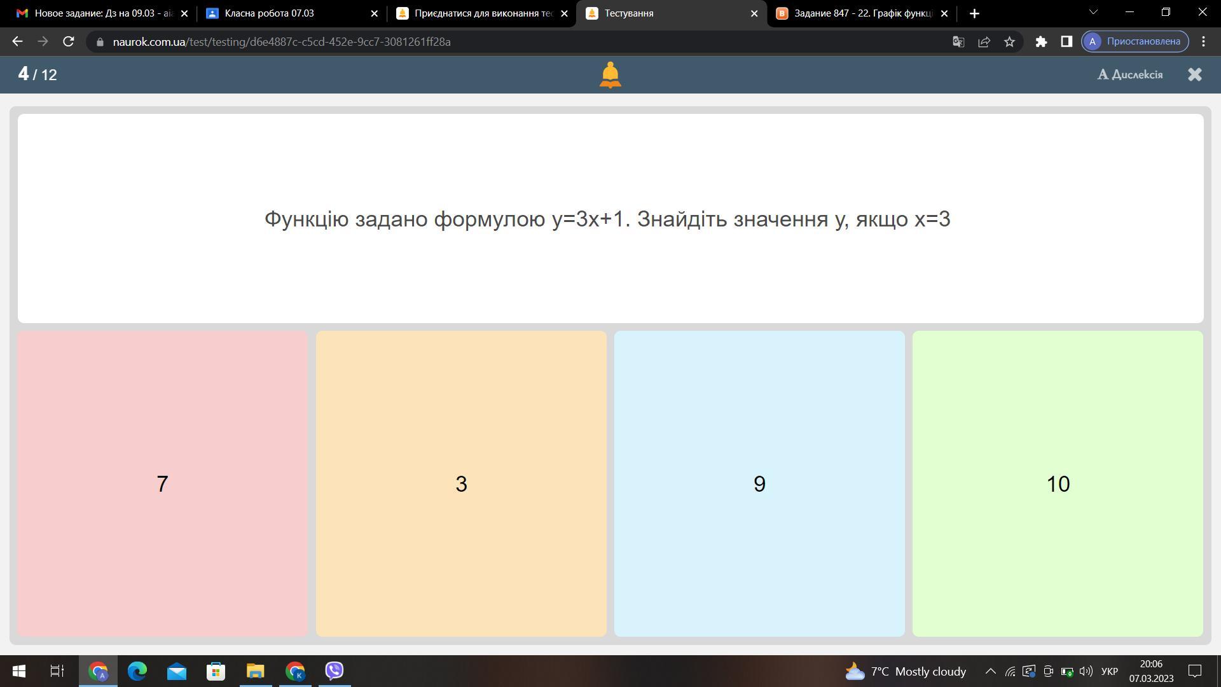Select the pink answer card with 7
The width and height of the screenshot is (1221, 687).
[162, 483]
